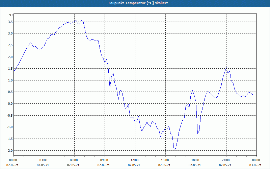Click the "0,0" y-axis label
Viewport: 270px width, 169px height.
[x=10, y=104]
